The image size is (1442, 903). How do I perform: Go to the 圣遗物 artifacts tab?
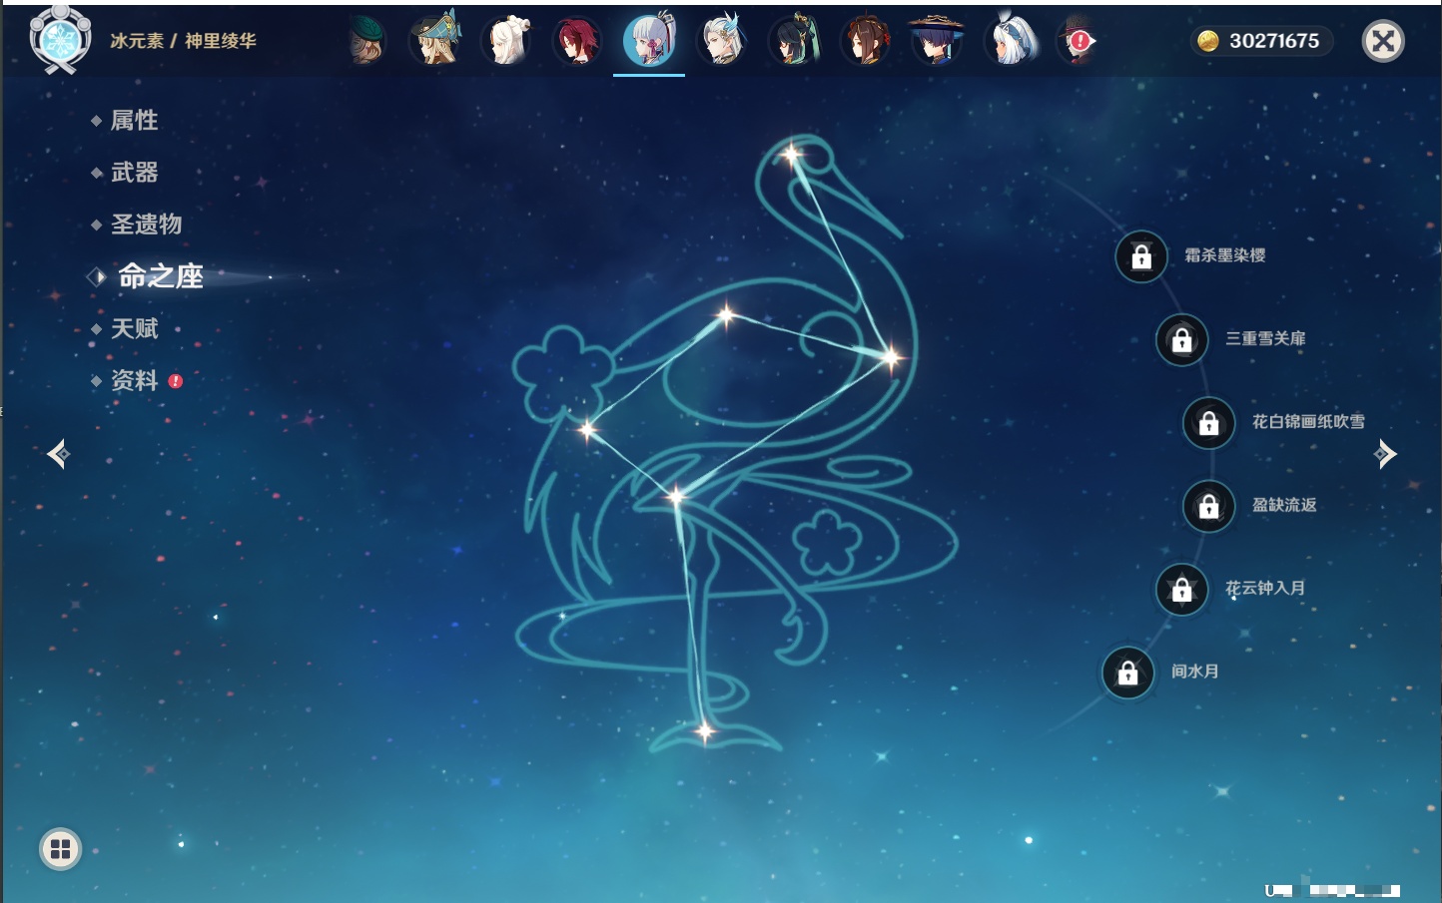[146, 225]
